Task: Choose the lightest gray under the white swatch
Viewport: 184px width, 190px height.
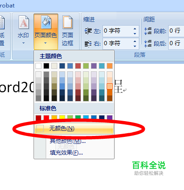Action: point(38,75)
